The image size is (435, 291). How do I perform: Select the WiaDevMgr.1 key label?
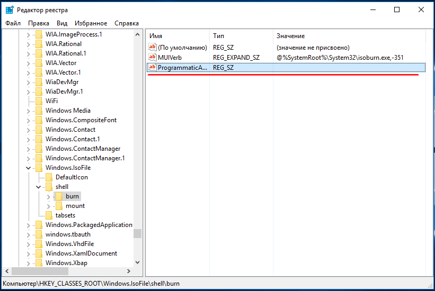coord(64,92)
